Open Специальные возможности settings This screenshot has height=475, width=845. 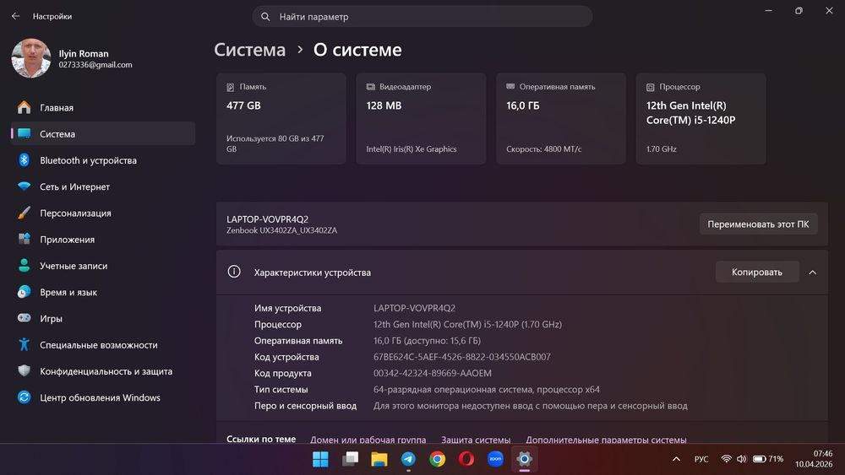pyautogui.click(x=103, y=345)
